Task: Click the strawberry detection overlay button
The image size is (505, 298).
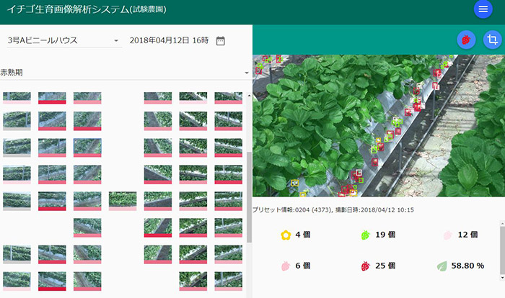Action: tap(466, 40)
